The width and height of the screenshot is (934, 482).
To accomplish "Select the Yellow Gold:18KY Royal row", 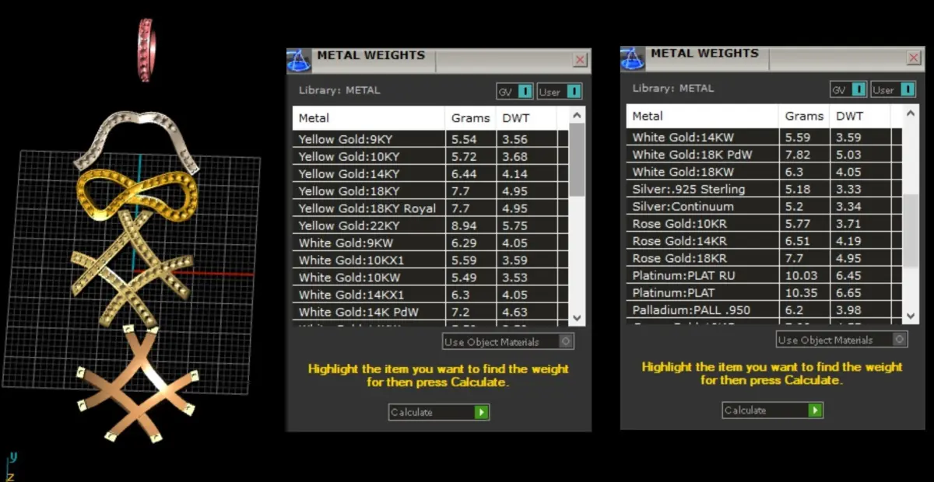I will pyautogui.click(x=430, y=208).
